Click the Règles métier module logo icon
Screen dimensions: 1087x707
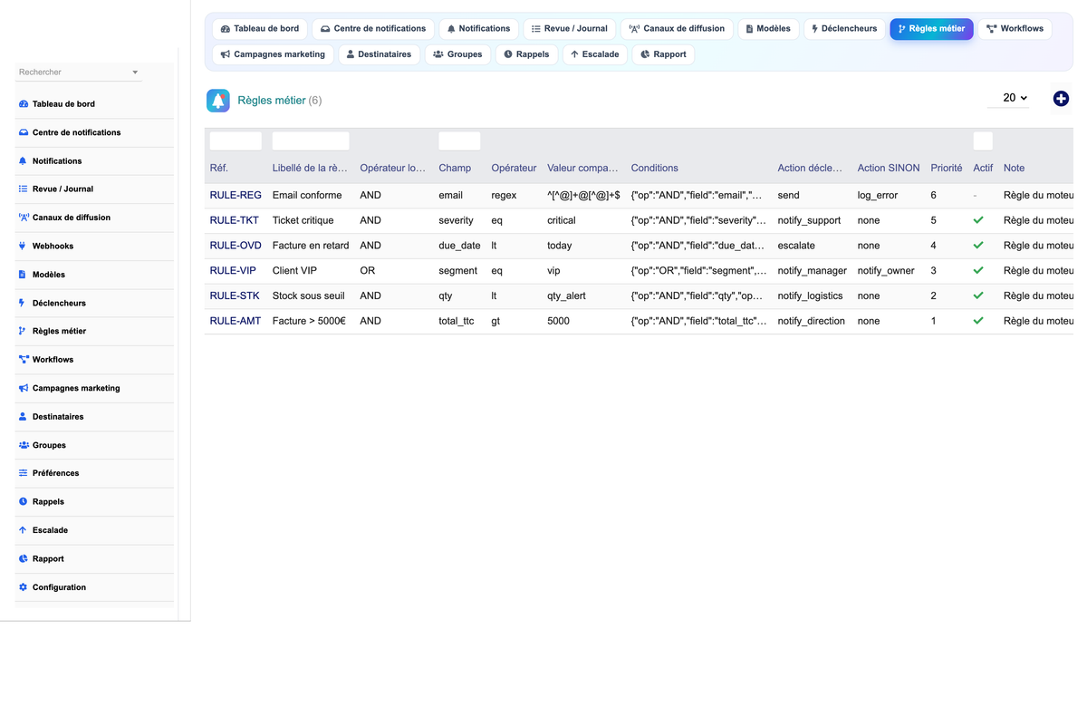pos(218,101)
